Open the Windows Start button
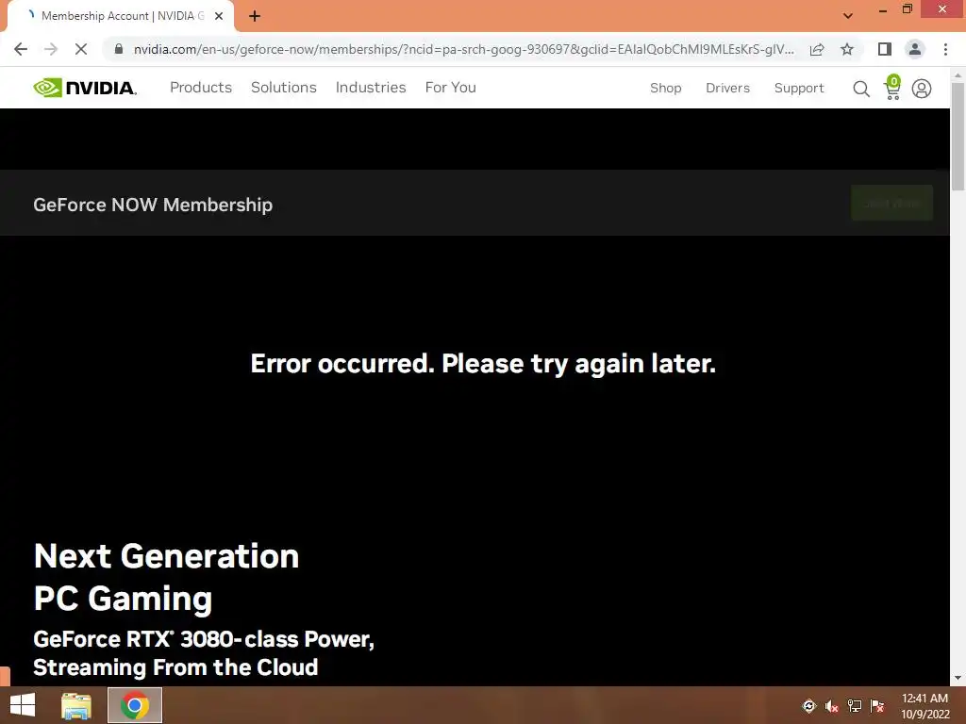Image resolution: width=966 pixels, height=724 pixels. tap(23, 705)
